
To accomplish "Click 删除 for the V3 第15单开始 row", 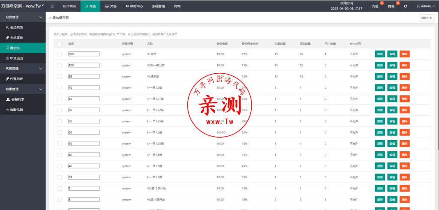I will click(x=405, y=189).
